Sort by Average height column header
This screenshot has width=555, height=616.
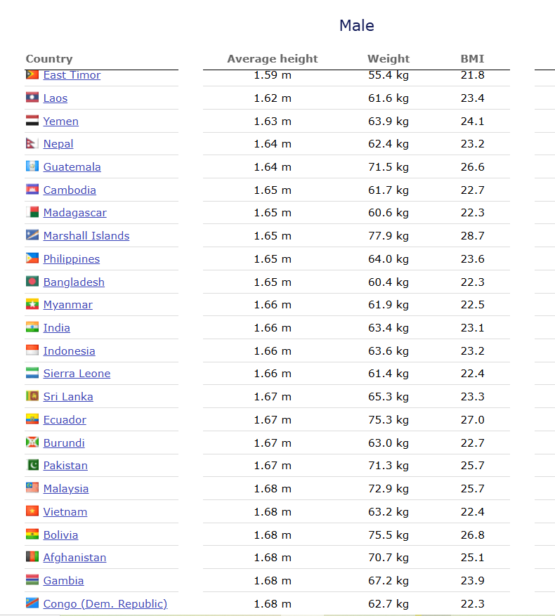coord(273,59)
